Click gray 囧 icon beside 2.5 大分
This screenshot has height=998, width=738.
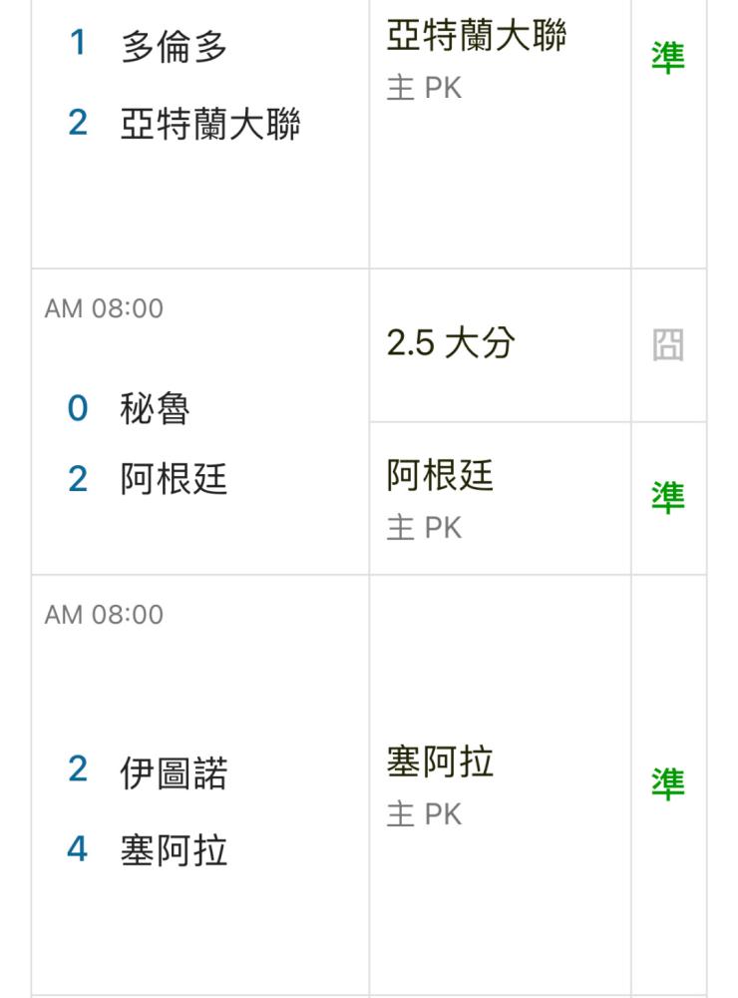[x=667, y=345]
